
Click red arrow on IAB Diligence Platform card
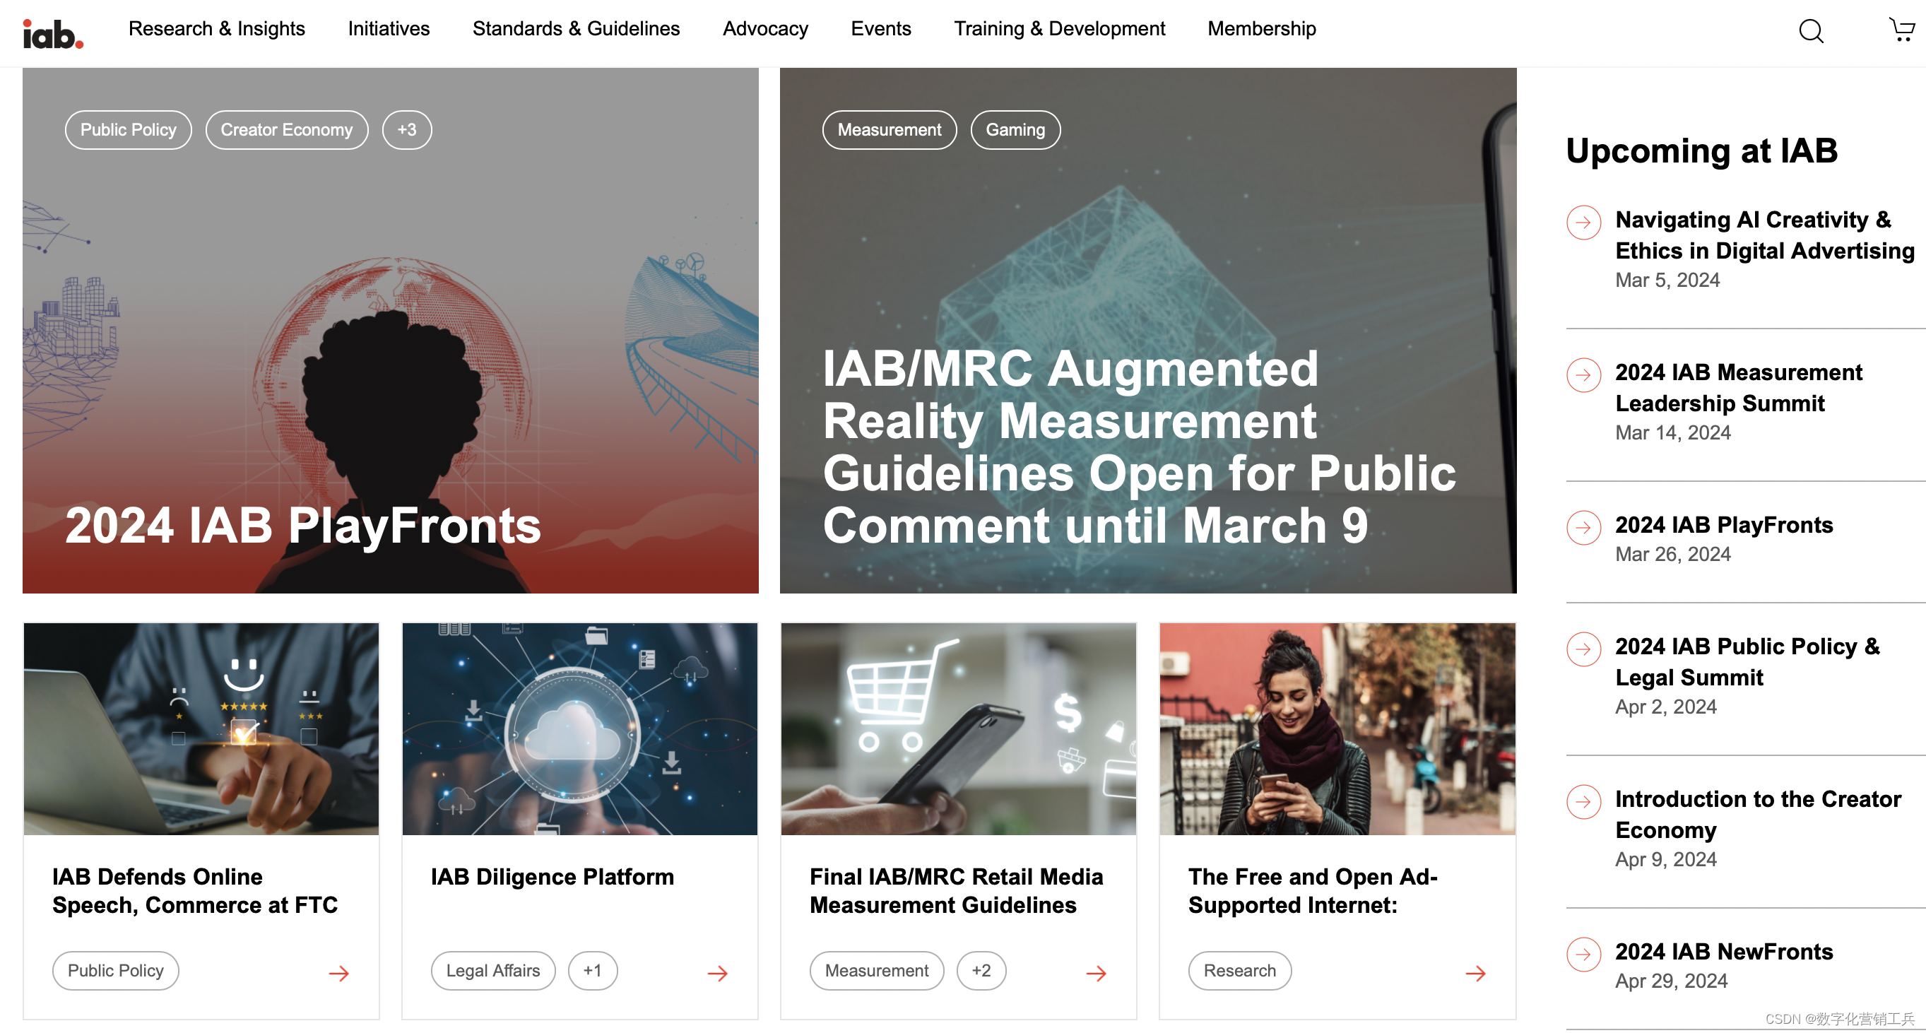[717, 972]
